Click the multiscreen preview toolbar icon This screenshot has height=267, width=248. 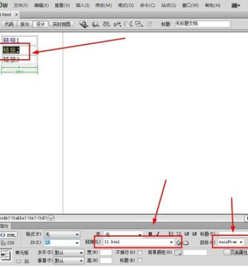(83, 24)
